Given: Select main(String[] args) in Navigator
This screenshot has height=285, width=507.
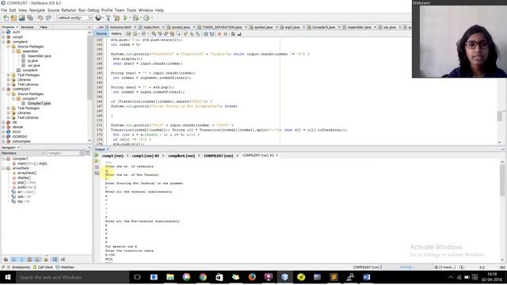Looking at the screenshot, I should click(x=32, y=164).
